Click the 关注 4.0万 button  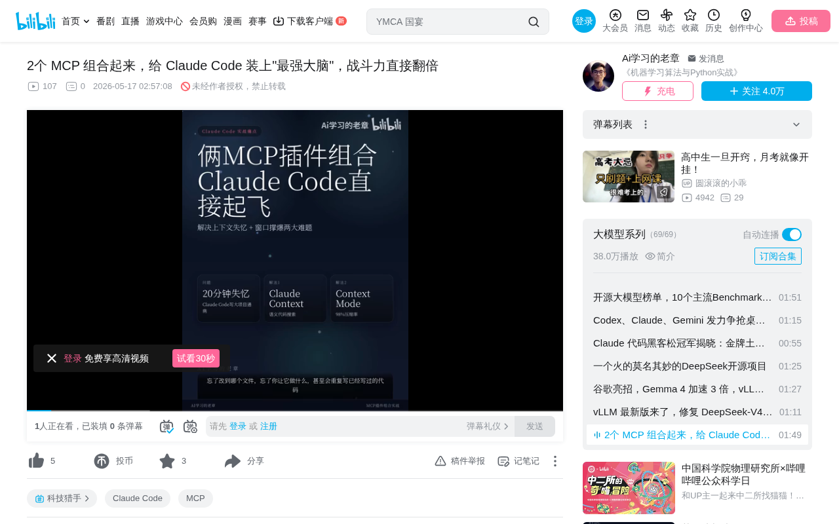[756, 91]
